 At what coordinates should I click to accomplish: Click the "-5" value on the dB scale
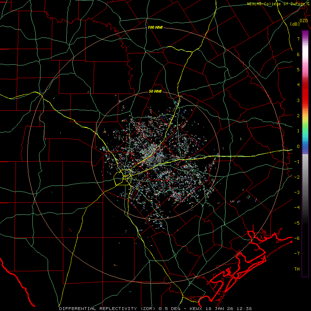(x=297, y=223)
